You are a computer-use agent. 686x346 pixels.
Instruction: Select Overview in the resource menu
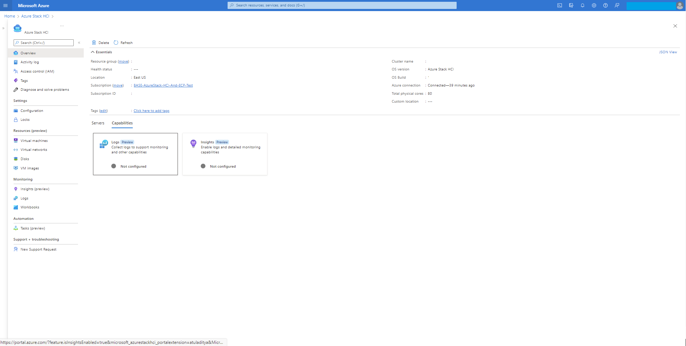point(46,53)
